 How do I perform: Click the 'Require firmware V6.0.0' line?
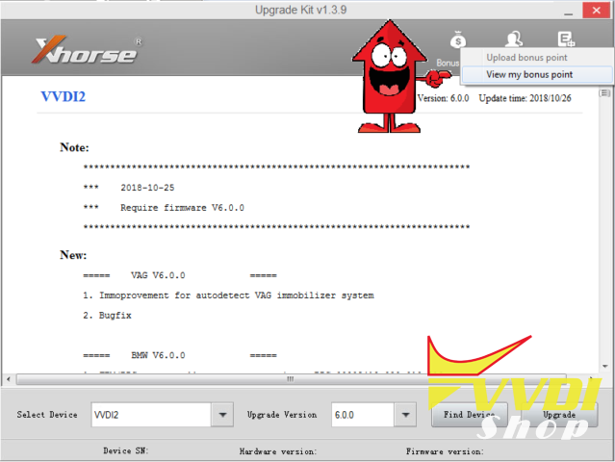(182, 208)
